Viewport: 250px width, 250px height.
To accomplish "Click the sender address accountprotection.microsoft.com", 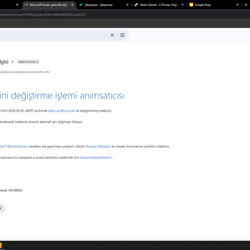I will tap(25, 72).
